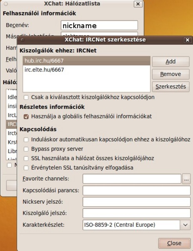The image size is (193, 251).
Task: Click the Karakterkészlet ISO-8859-2 text field
Action: coord(131,225)
